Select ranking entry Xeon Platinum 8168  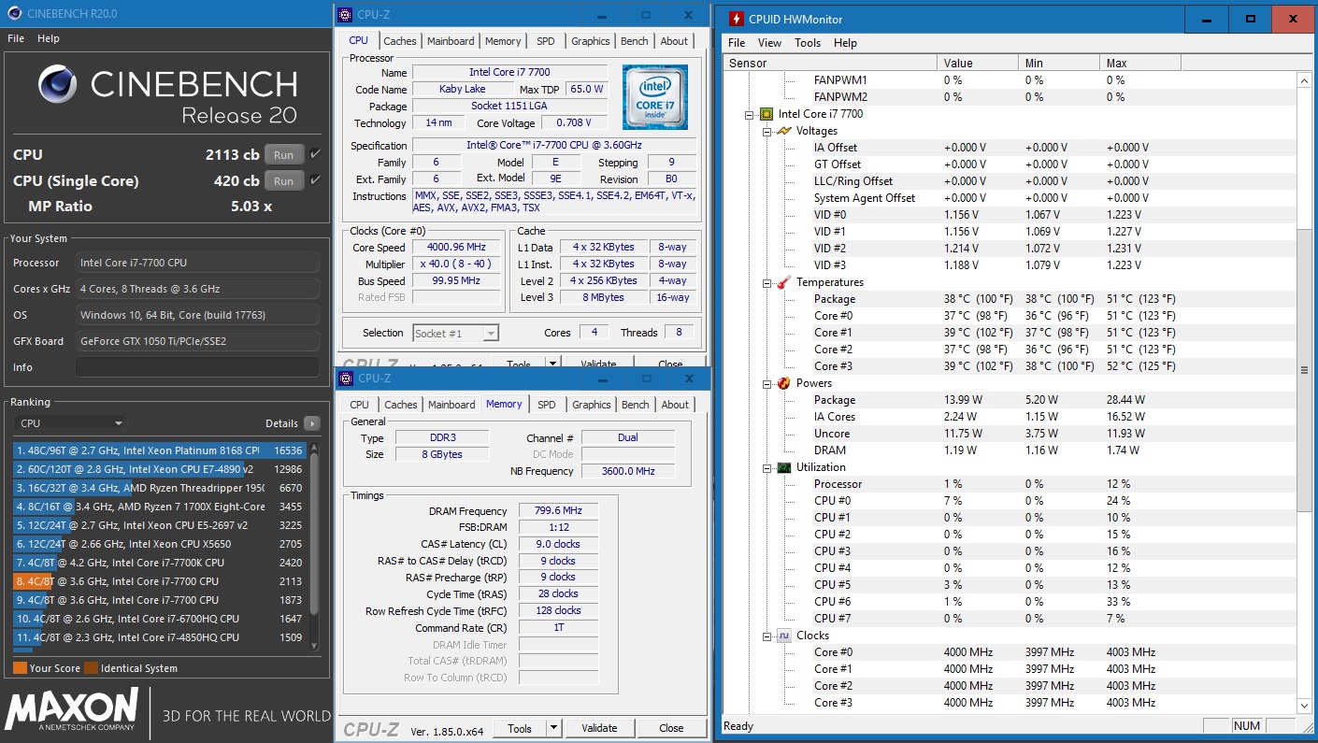point(160,450)
